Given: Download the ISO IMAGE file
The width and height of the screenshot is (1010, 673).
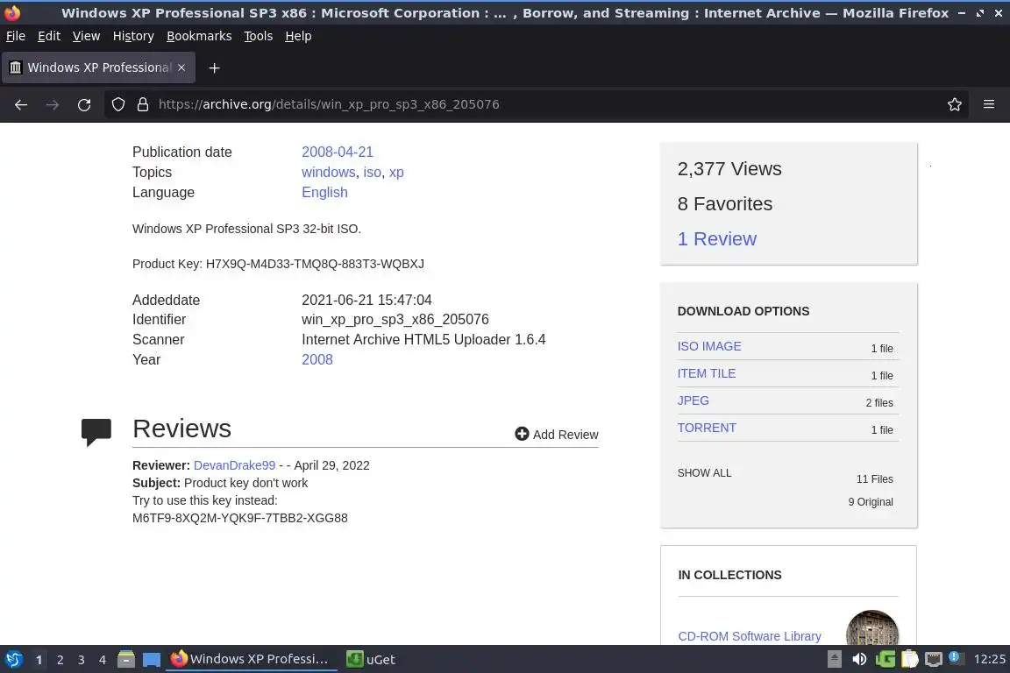Looking at the screenshot, I should click(x=709, y=346).
